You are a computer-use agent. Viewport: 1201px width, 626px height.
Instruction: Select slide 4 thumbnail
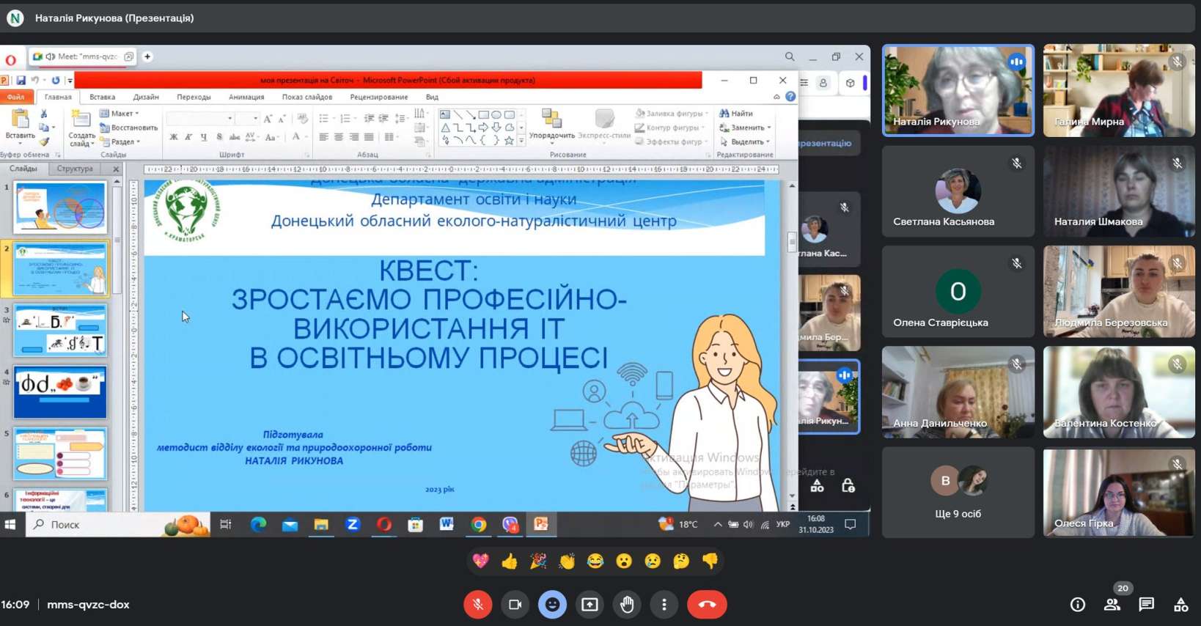(60, 393)
